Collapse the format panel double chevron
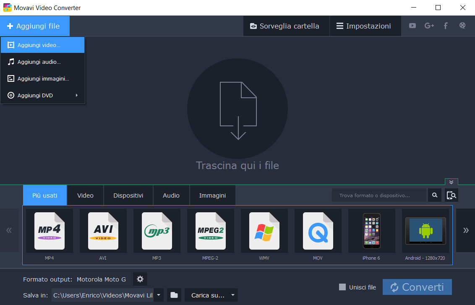The height and width of the screenshot is (305, 475). click(451, 182)
